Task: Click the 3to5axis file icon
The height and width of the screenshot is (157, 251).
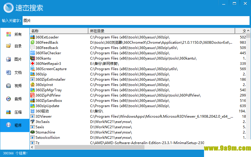Action: point(33,121)
